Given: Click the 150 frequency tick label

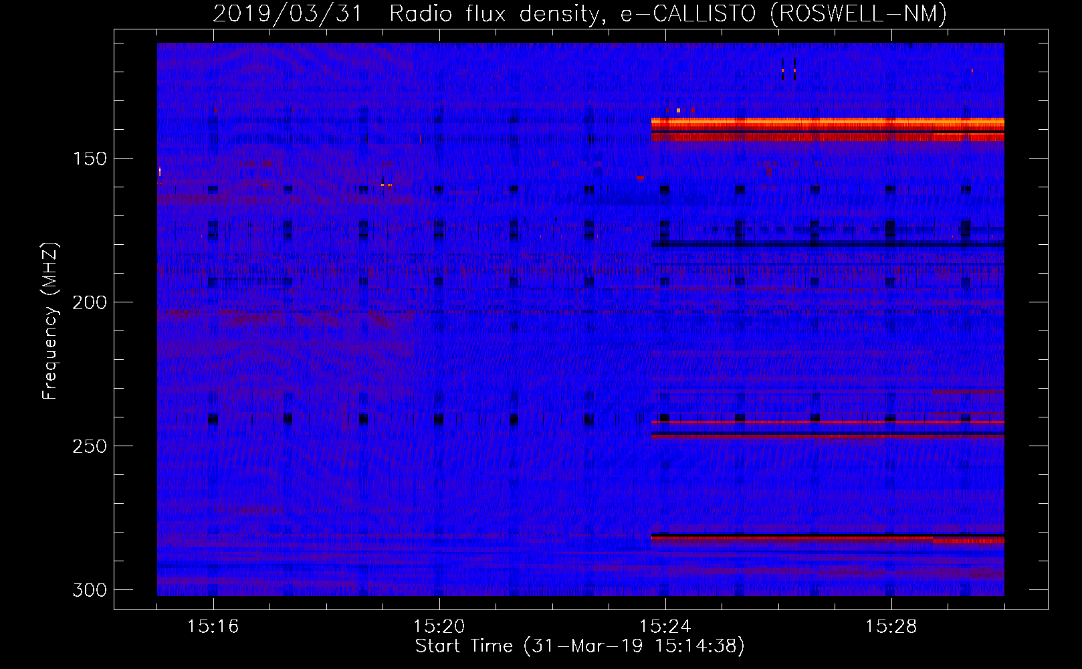Looking at the screenshot, I should [x=90, y=159].
